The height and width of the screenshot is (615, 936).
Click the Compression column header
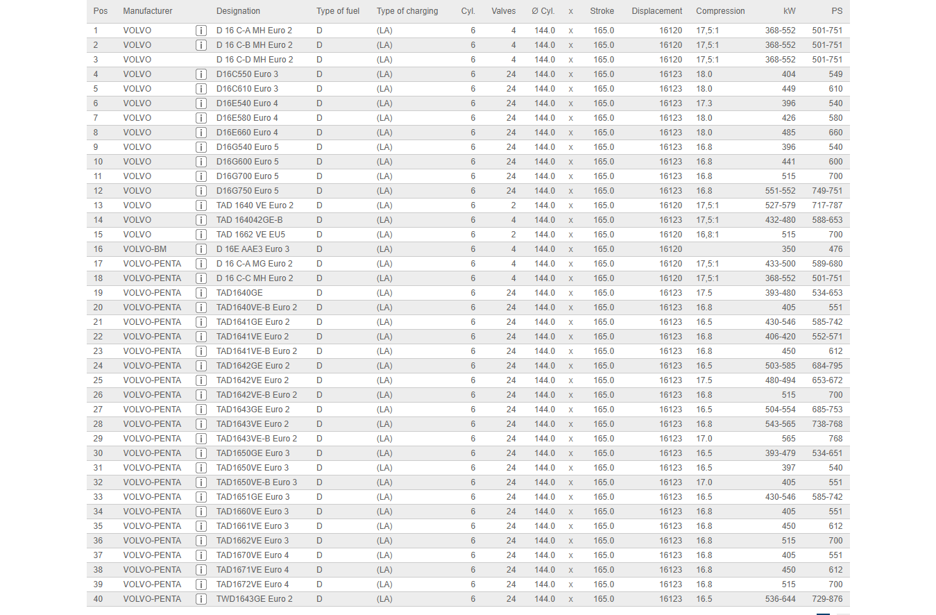pyautogui.click(x=720, y=11)
